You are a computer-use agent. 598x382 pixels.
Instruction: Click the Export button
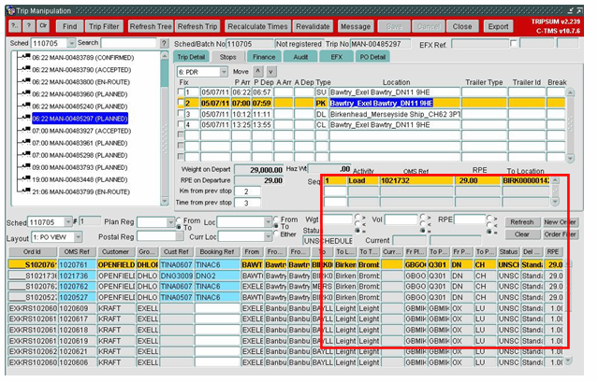pos(498,26)
